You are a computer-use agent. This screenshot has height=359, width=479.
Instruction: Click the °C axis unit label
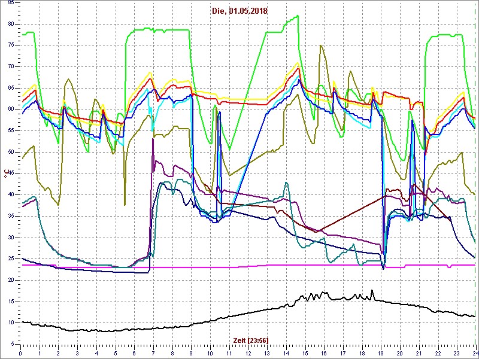click(x=5, y=174)
